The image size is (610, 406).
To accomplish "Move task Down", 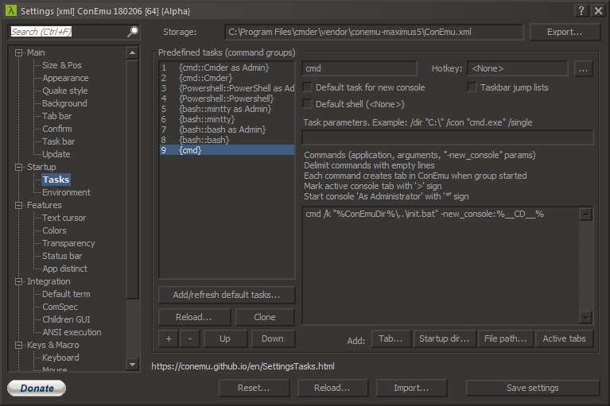I will pos(272,338).
